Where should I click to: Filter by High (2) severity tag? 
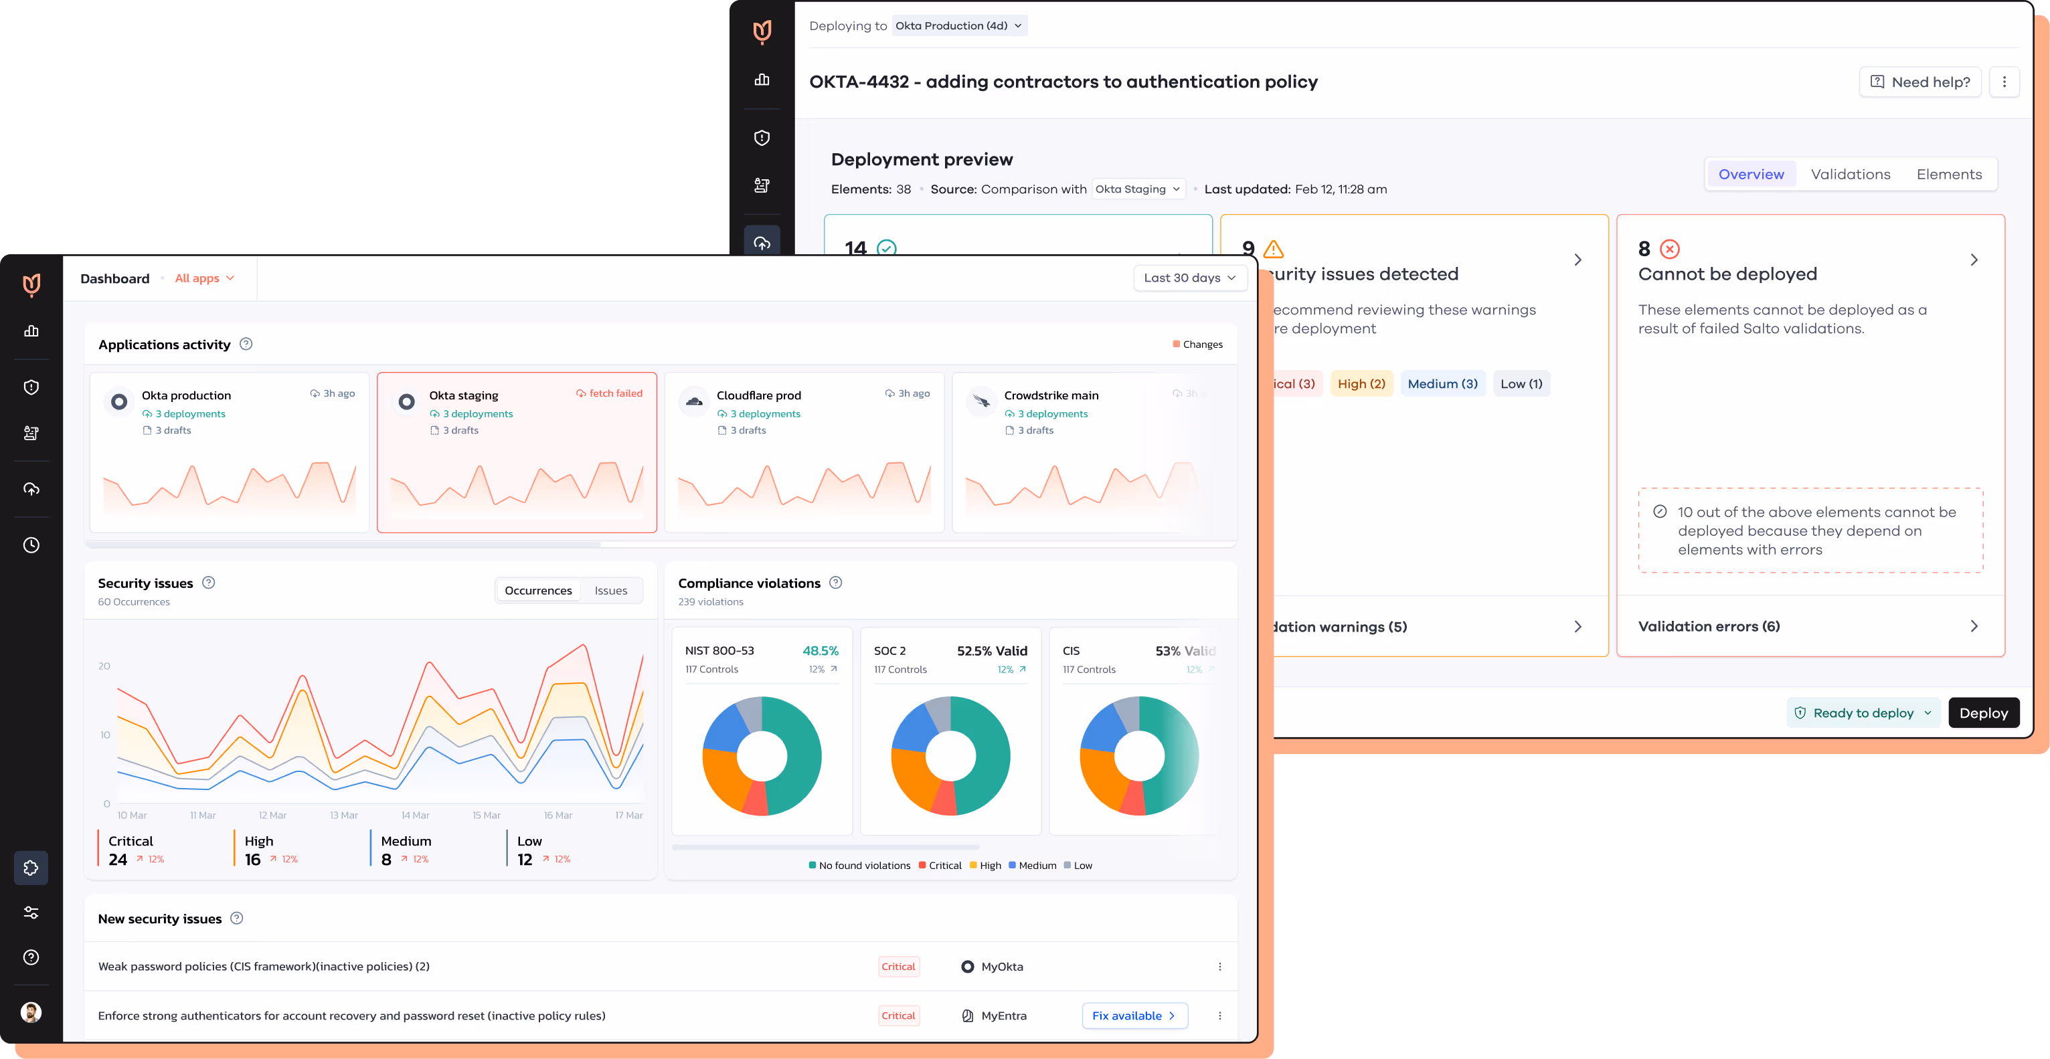pos(1361,383)
